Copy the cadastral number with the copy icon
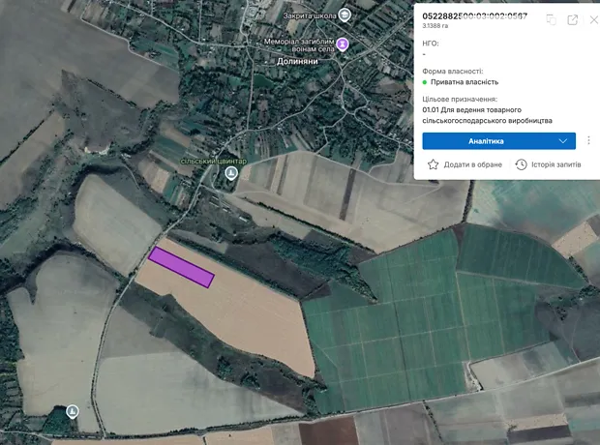 pyautogui.click(x=551, y=19)
